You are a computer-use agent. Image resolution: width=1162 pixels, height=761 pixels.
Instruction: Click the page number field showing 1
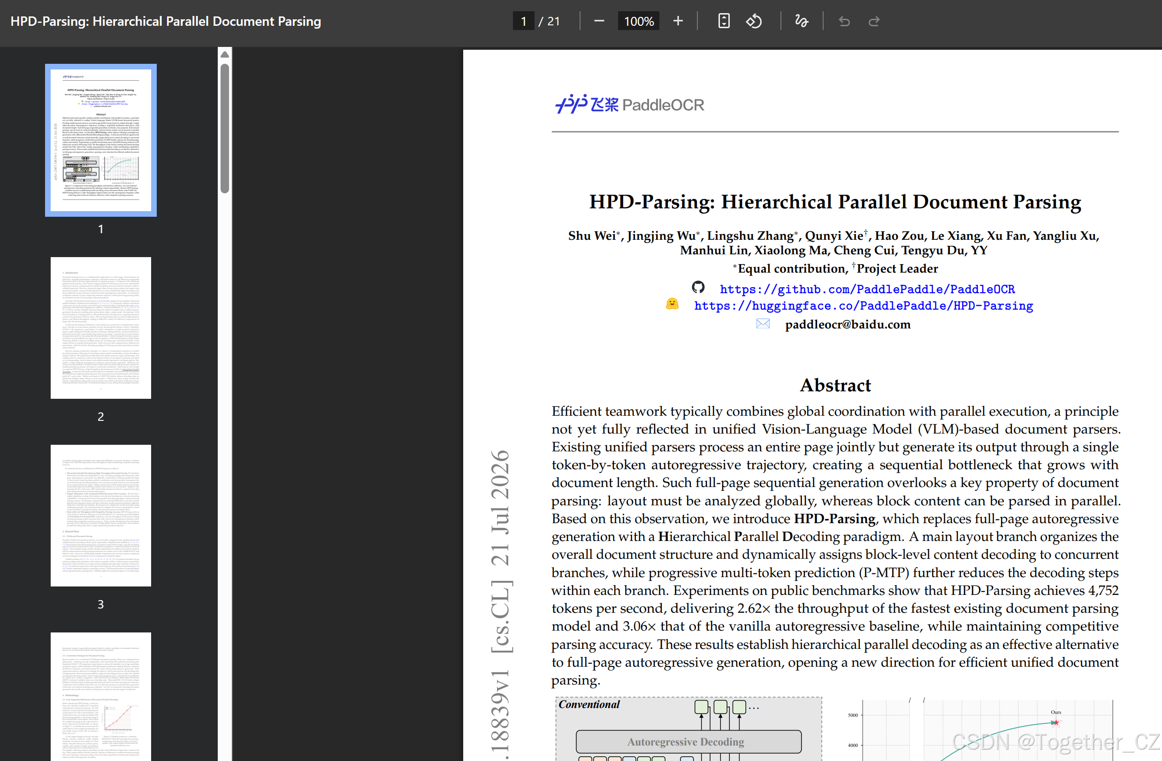[x=523, y=21]
